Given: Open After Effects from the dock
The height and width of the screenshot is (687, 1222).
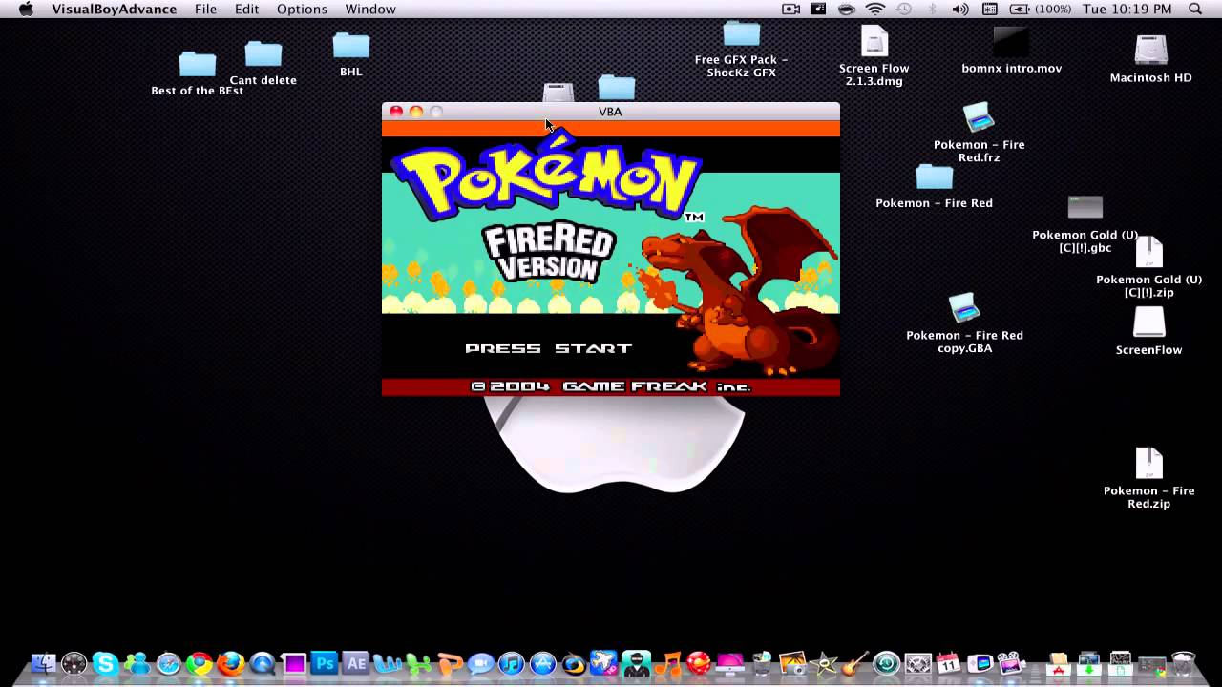Looking at the screenshot, I should tap(356, 661).
